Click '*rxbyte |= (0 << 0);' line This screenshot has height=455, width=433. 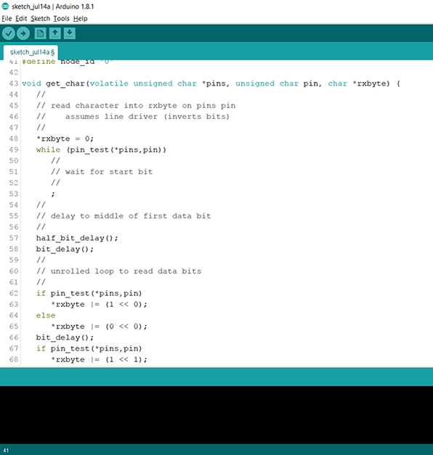(99, 327)
